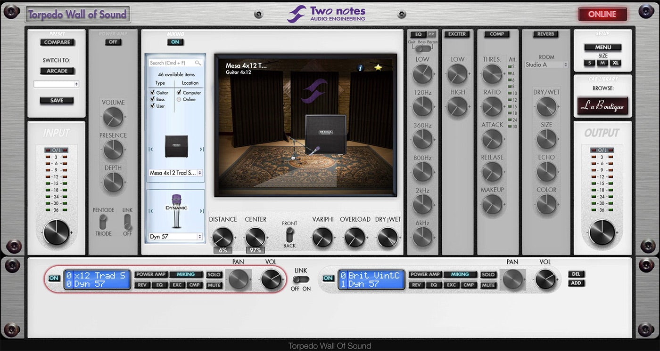Click the Distance knob

[223, 237]
